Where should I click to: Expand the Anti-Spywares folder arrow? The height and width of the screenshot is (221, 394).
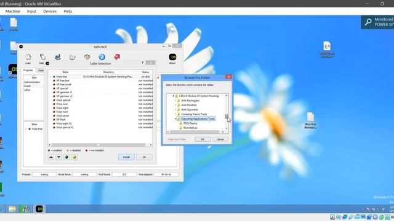[175, 109]
